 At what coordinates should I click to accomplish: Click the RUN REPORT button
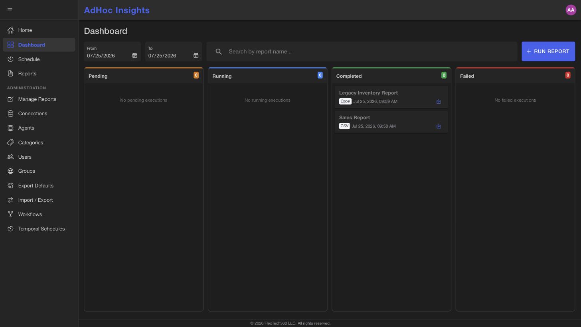click(x=548, y=51)
